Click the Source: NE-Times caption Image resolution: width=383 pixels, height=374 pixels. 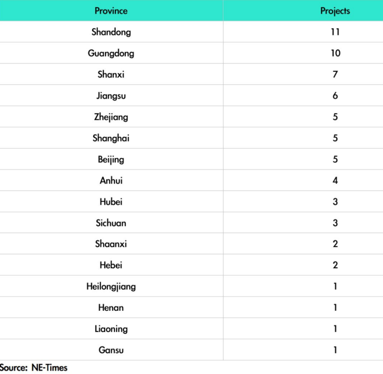click(x=33, y=368)
